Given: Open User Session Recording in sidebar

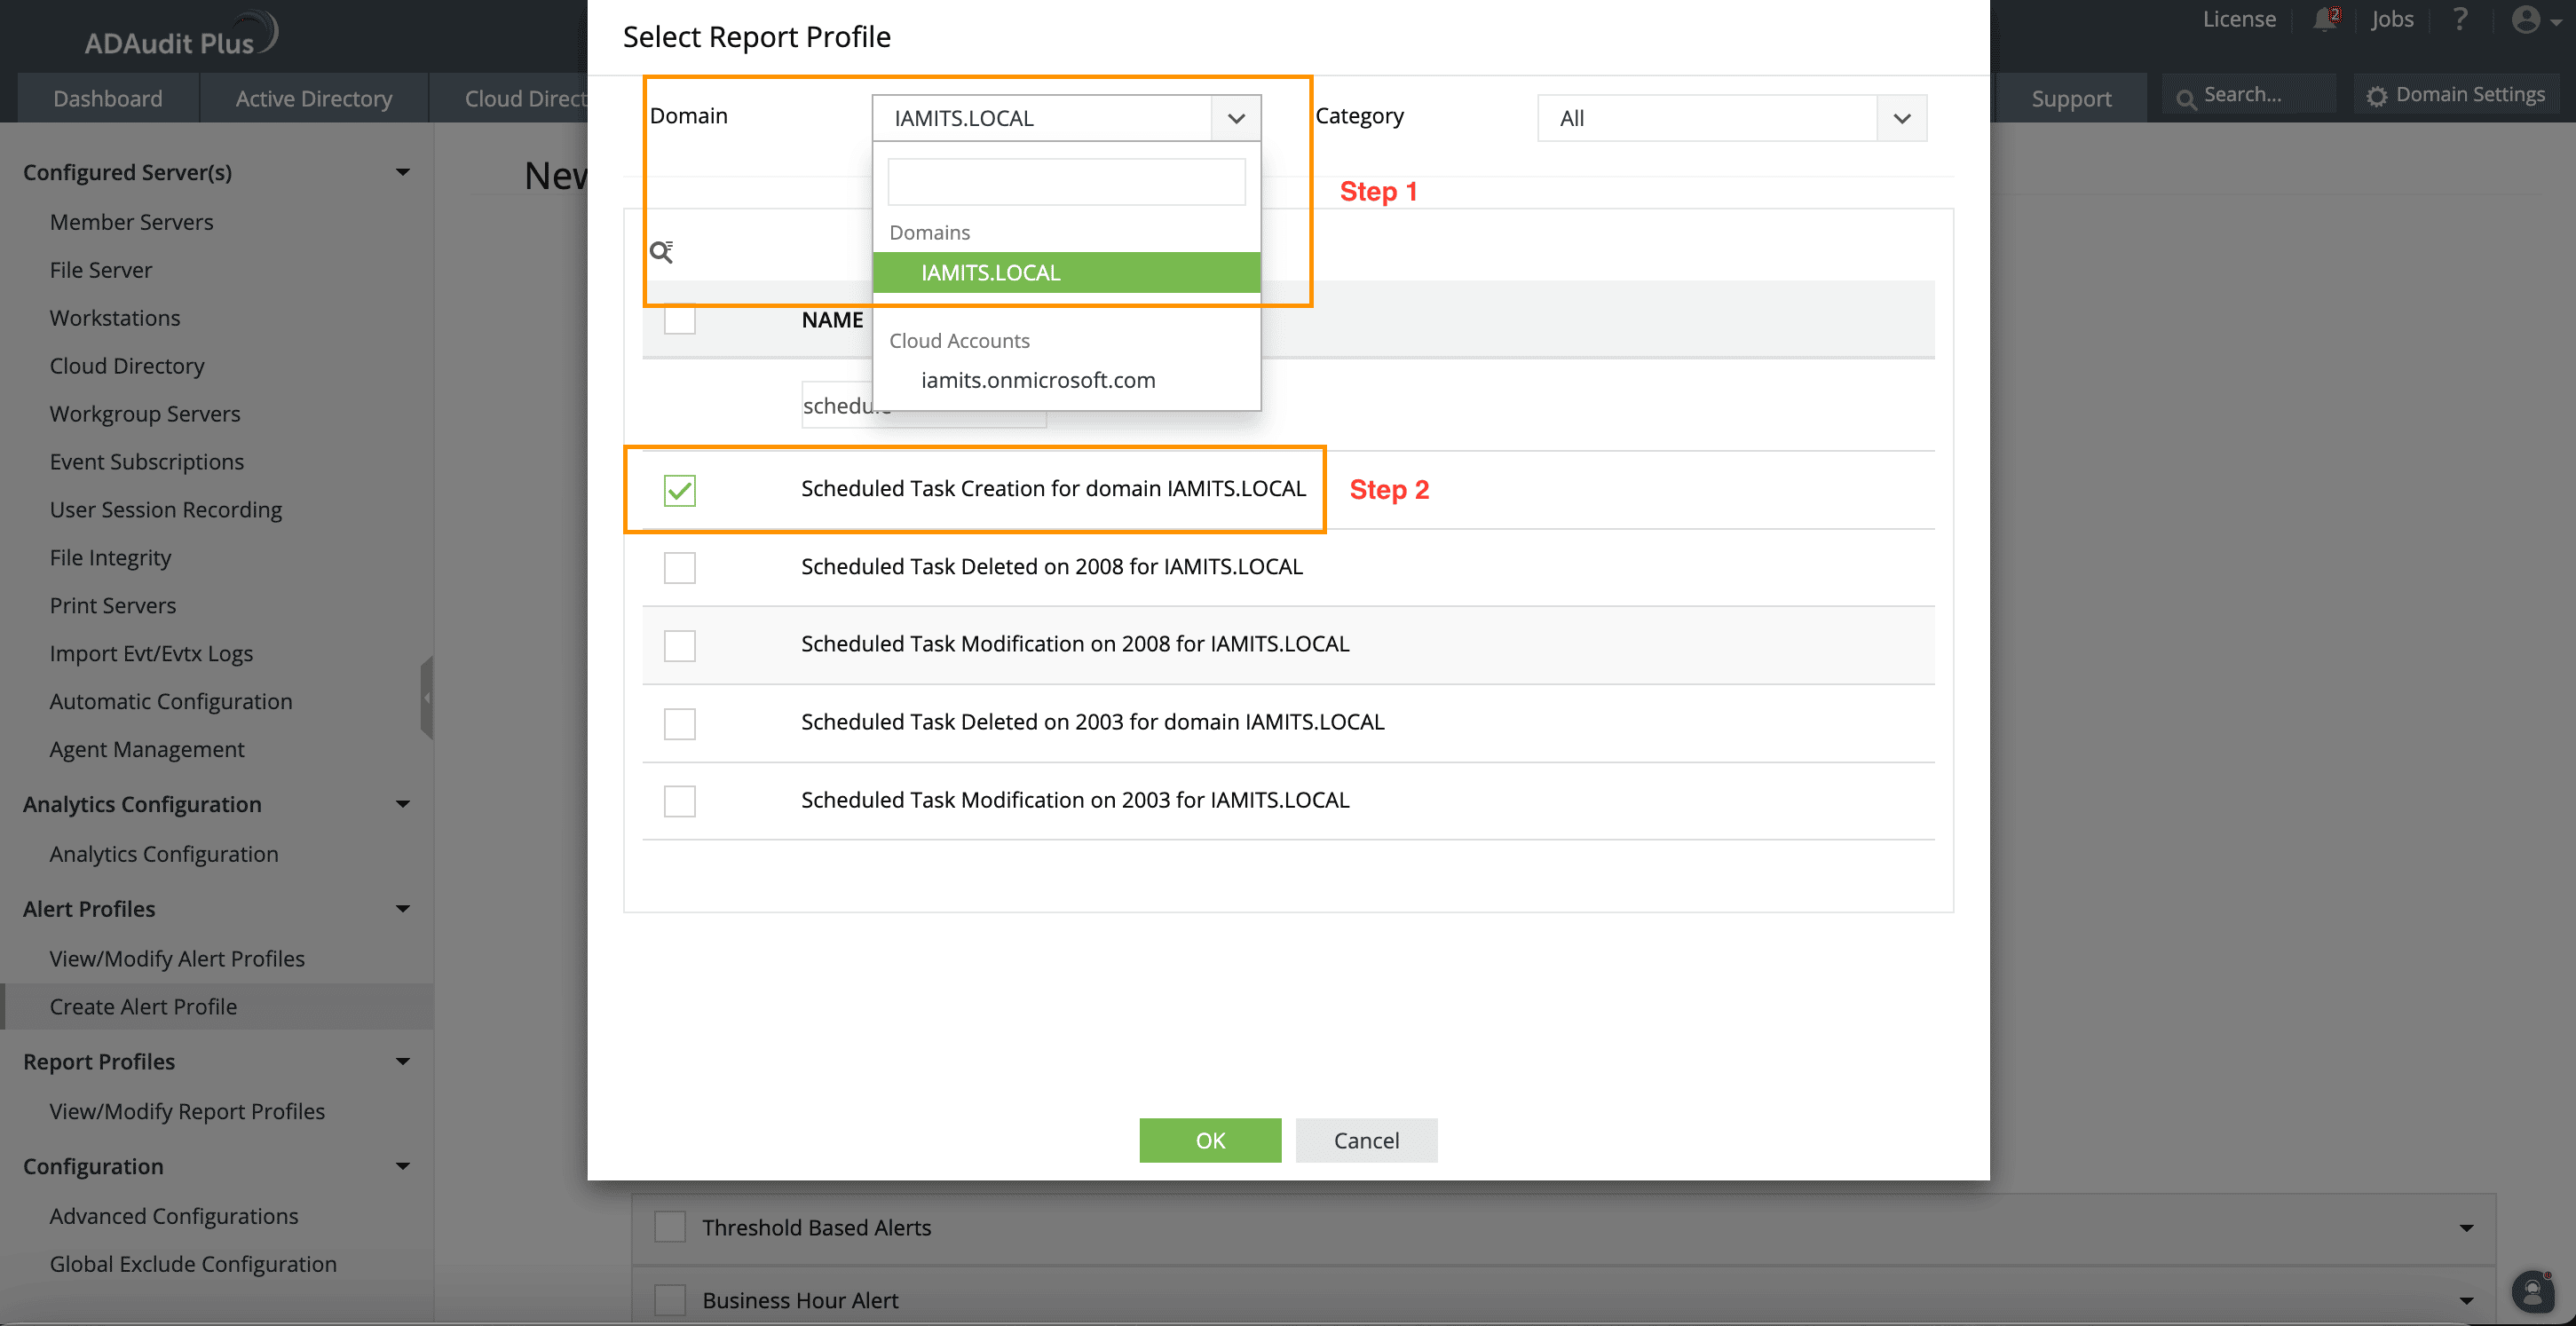Looking at the screenshot, I should pos(166,509).
